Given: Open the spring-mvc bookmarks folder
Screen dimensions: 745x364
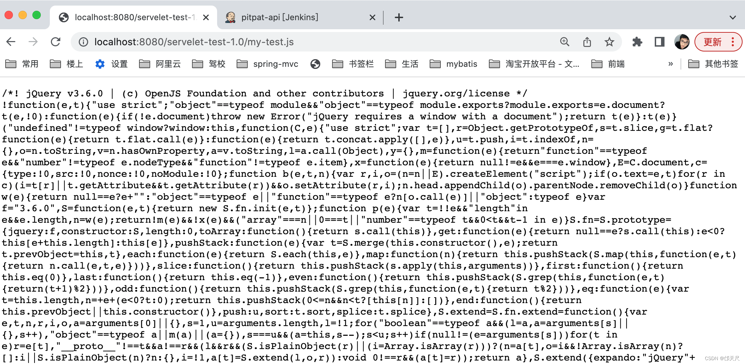Looking at the screenshot, I should [267, 64].
